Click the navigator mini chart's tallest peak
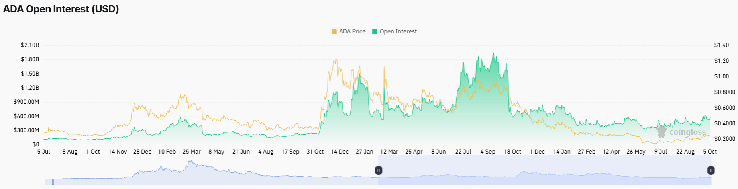Viewport: 738px width, 189px height. [x=190, y=161]
